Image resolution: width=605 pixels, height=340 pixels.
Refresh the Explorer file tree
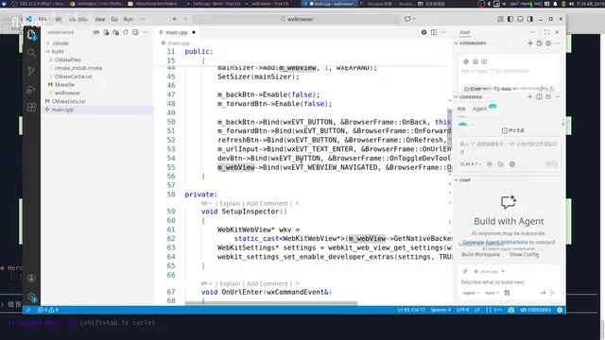[126, 32]
